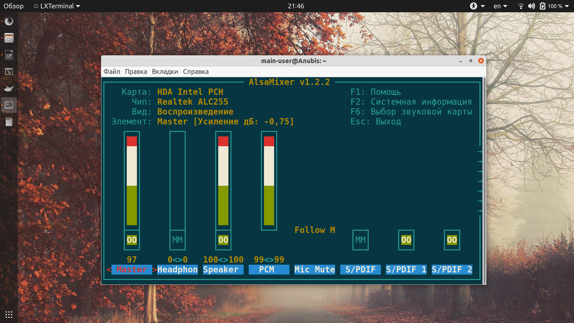Image resolution: width=574 pixels, height=323 pixels.
Task: Open the Вкладки menu
Action: (x=165, y=72)
